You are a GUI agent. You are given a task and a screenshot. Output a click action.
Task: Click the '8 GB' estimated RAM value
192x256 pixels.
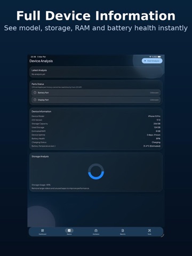tap(158, 131)
